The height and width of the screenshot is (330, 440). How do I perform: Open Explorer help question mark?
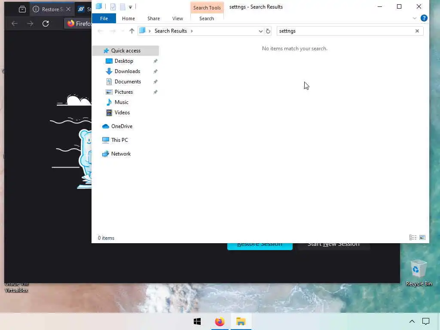[424, 18]
